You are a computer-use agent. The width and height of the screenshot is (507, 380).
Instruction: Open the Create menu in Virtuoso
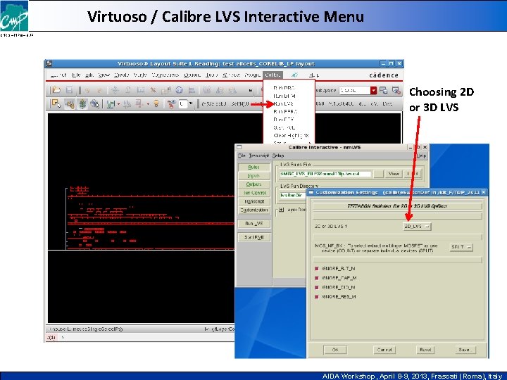[x=121, y=75]
